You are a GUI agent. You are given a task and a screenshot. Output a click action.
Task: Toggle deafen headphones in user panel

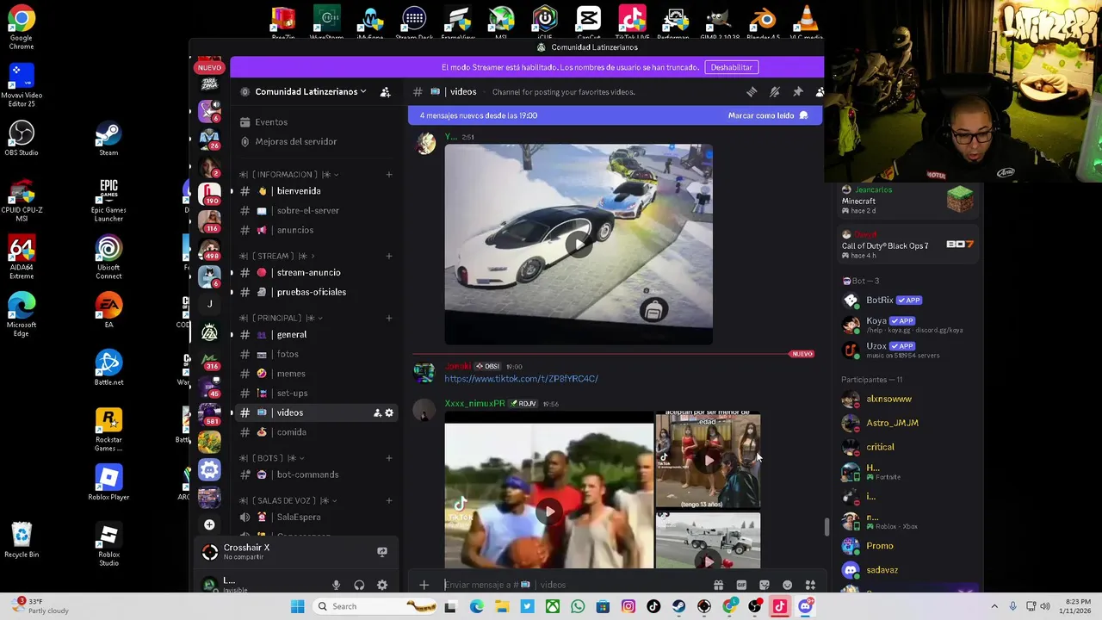click(x=359, y=586)
